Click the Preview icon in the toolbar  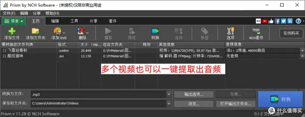click(132, 31)
